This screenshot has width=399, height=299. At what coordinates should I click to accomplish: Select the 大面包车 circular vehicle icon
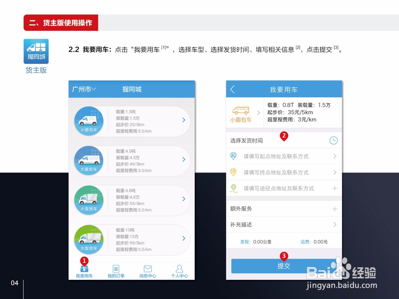[89, 160]
